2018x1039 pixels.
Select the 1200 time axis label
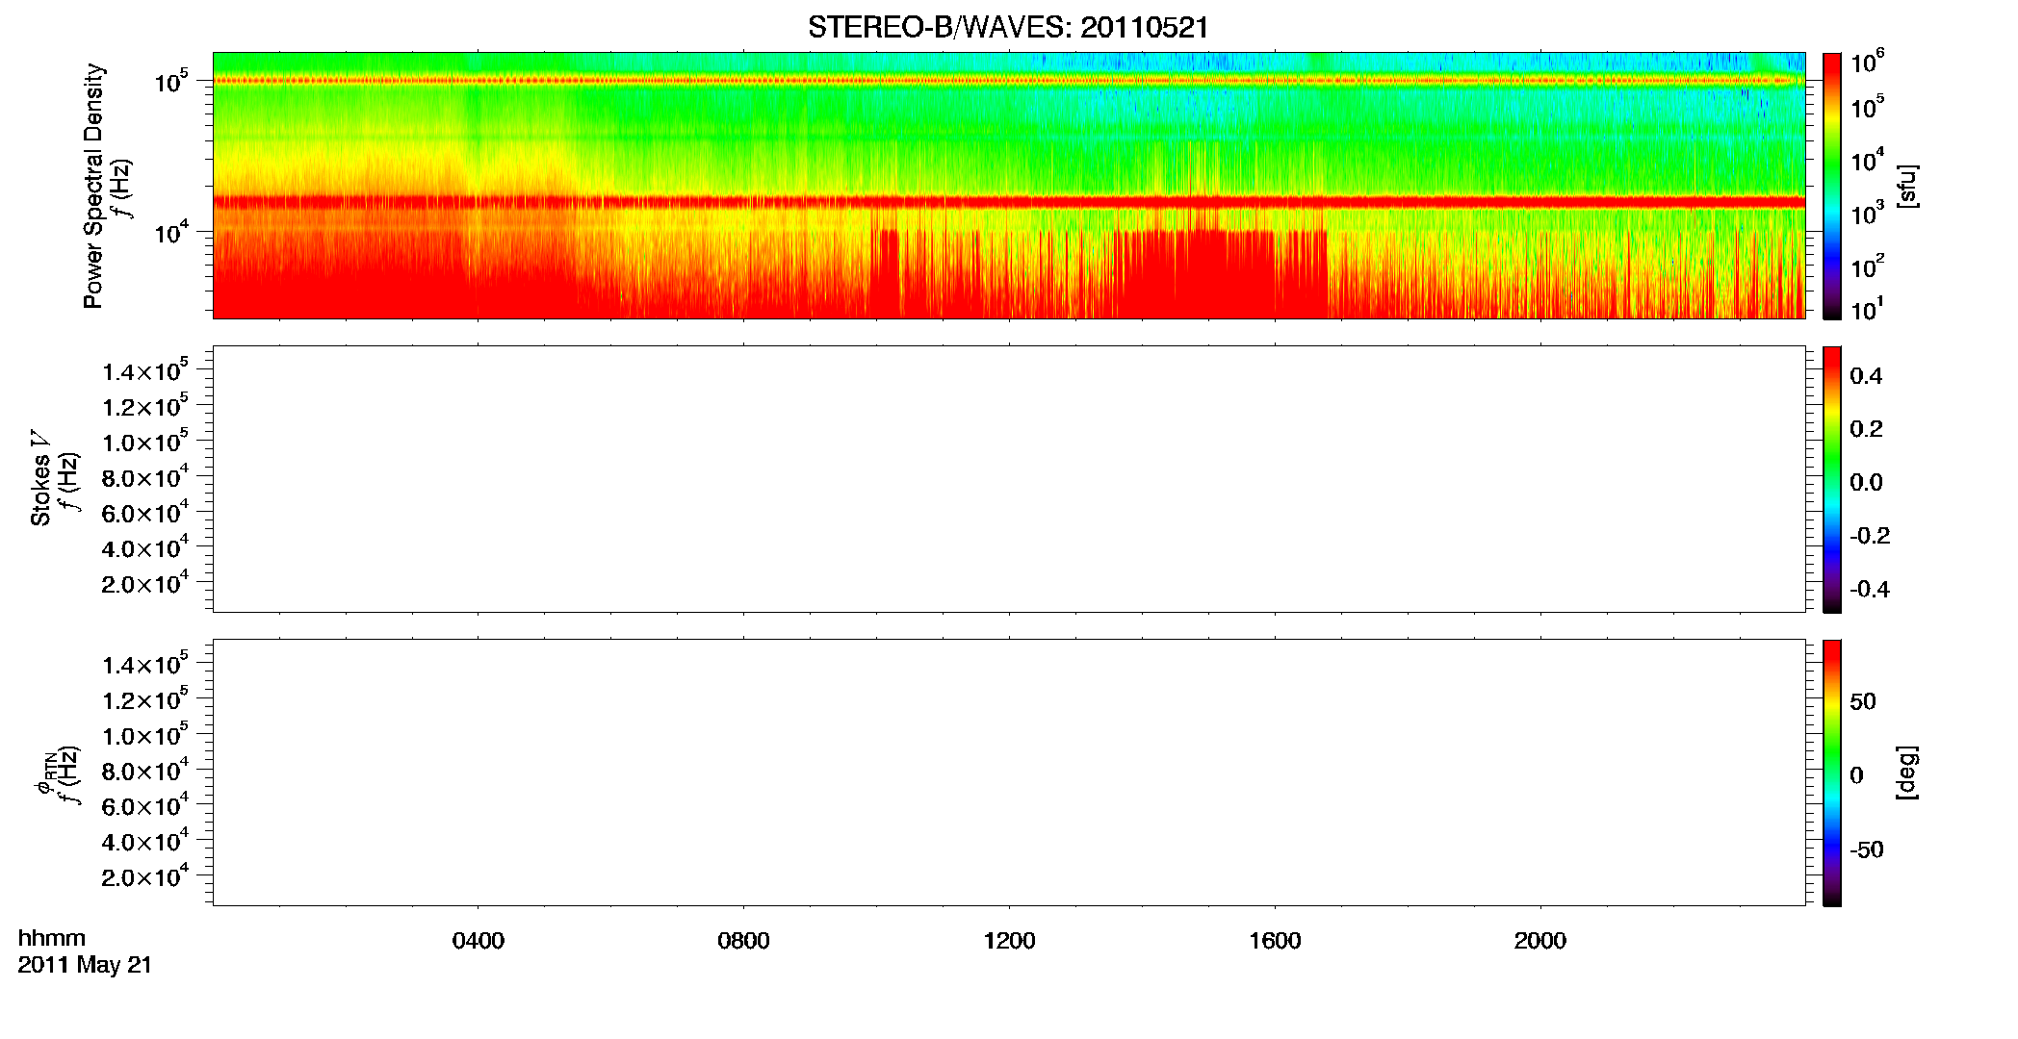tap(1009, 941)
